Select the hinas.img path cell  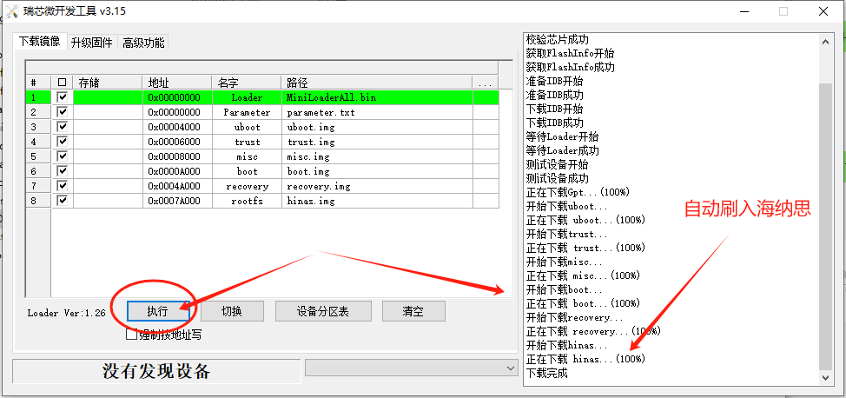pos(377,201)
